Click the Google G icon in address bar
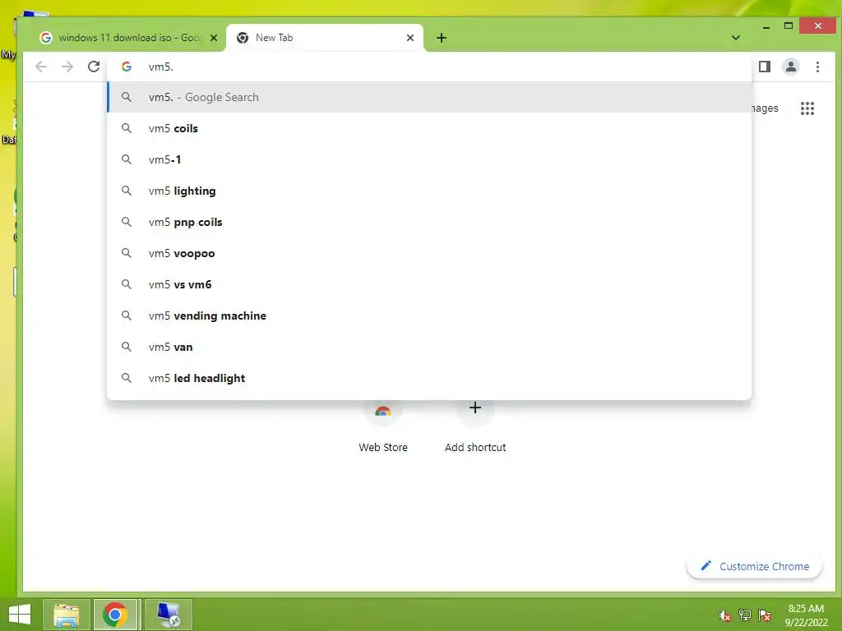Screen dimensions: 842x631 tap(127, 67)
